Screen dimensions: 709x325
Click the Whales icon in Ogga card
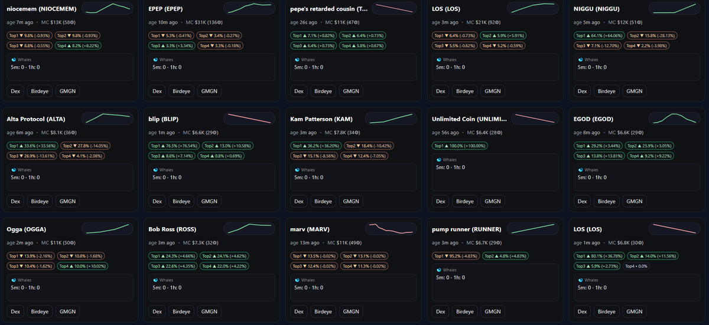(14, 280)
